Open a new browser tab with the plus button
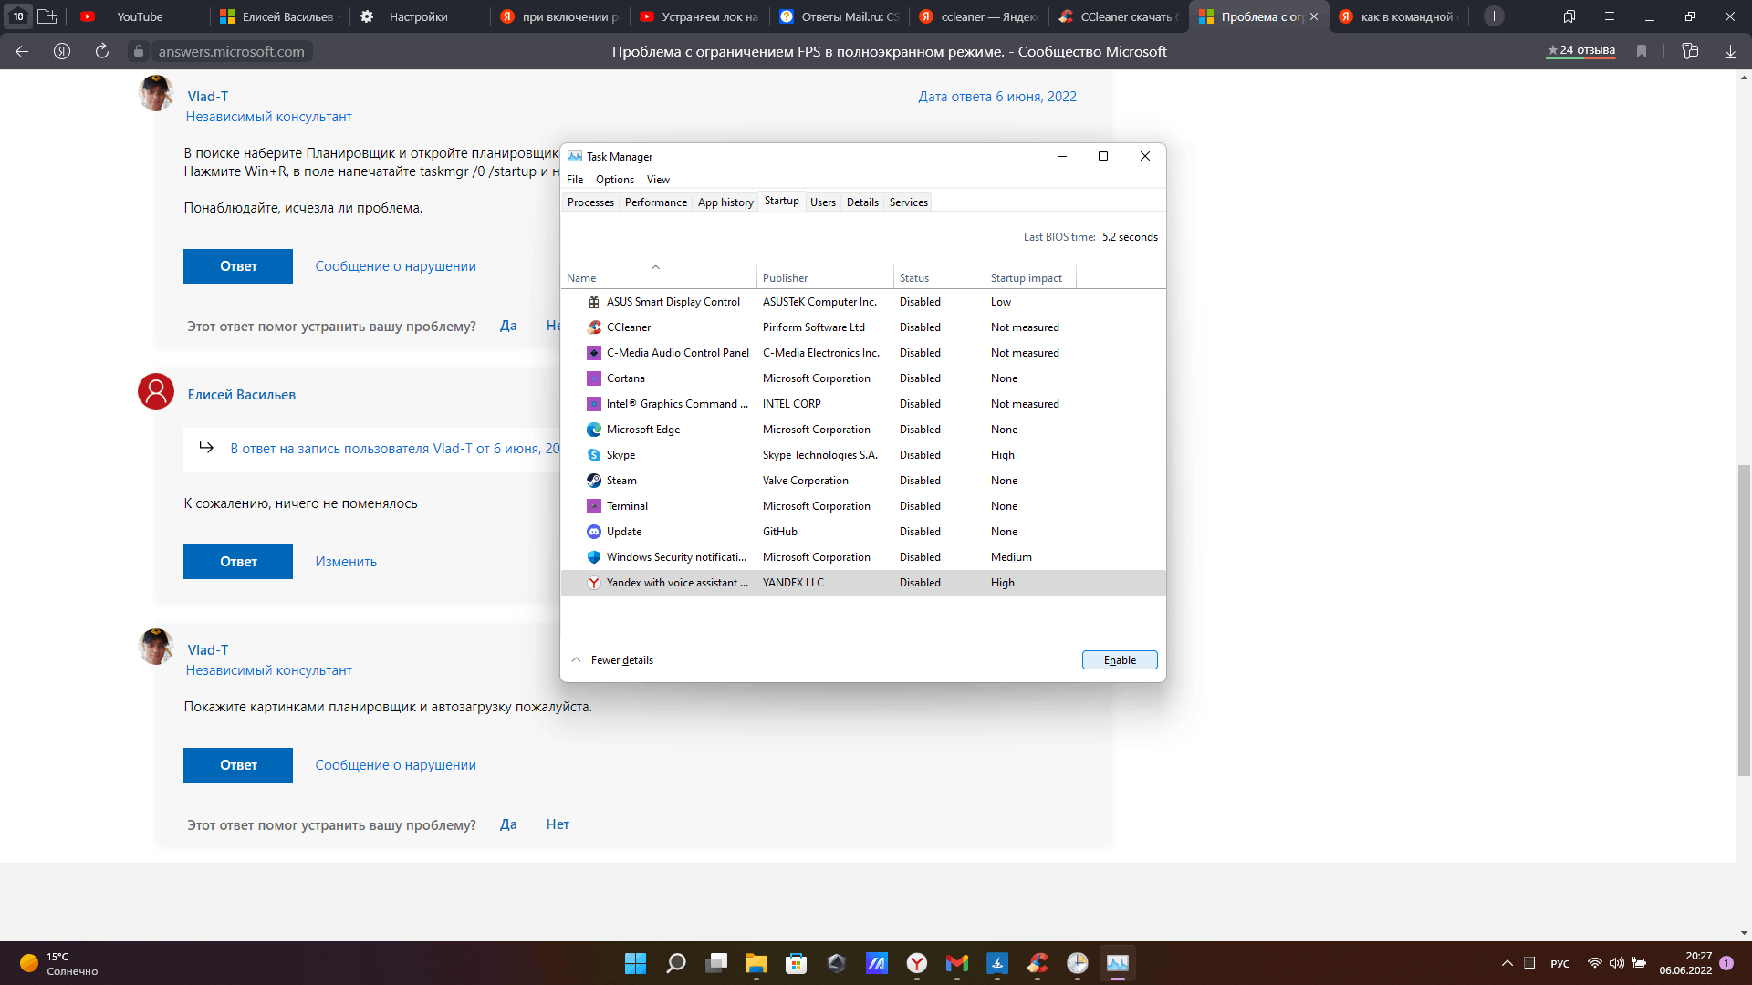Screen dimensions: 1752x985 click(1494, 16)
